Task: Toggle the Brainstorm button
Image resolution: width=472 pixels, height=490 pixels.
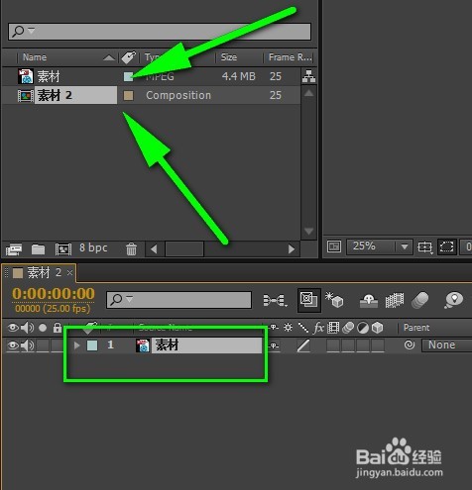Action: coord(454,300)
